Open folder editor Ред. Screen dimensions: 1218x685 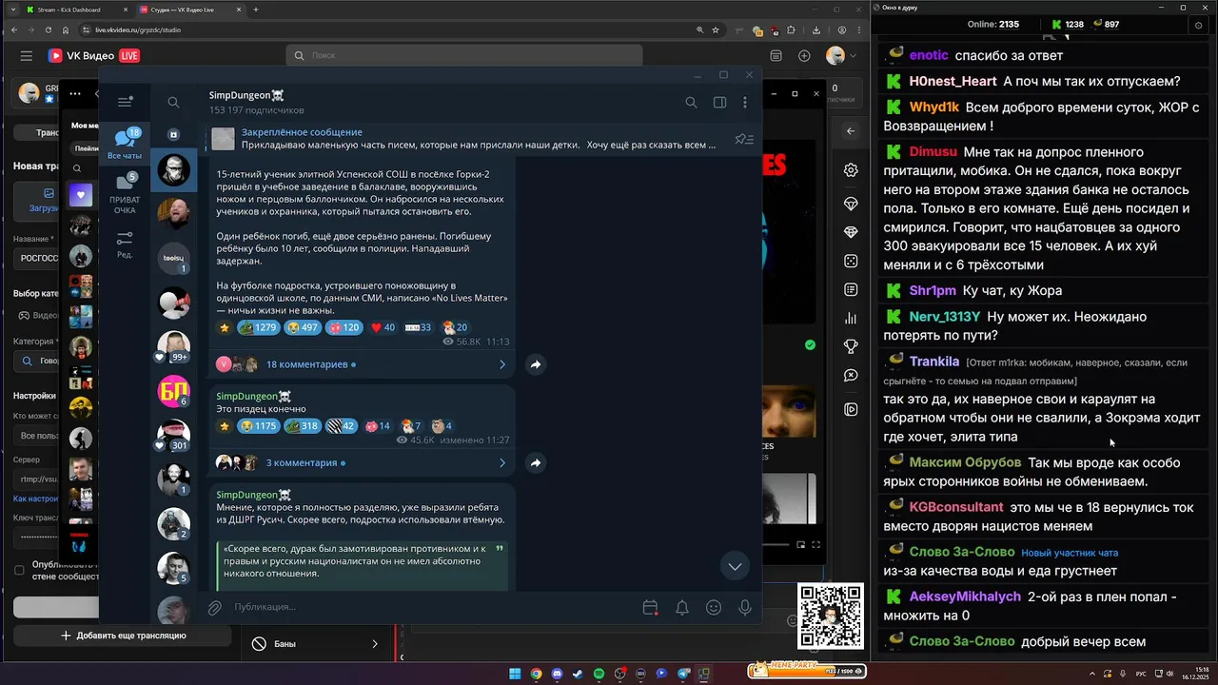click(125, 245)
